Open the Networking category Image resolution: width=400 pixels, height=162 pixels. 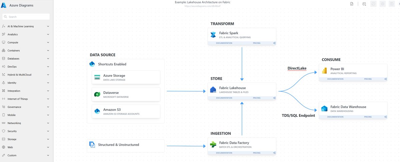[27, 123]
